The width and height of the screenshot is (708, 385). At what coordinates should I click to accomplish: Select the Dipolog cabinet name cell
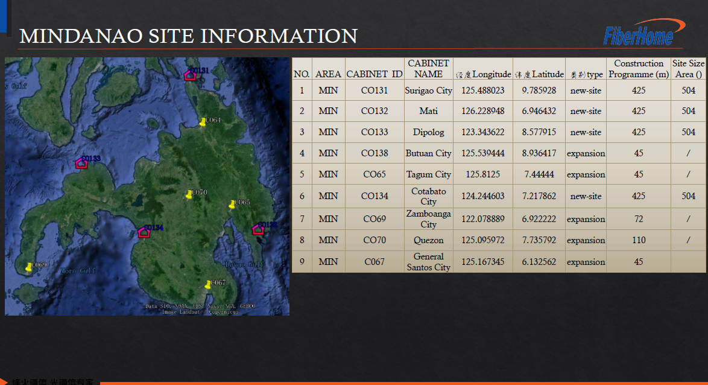click(429, 132)
